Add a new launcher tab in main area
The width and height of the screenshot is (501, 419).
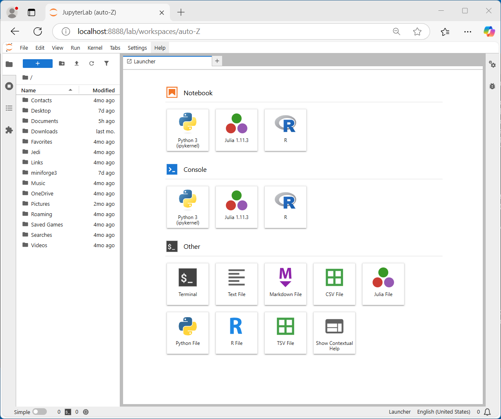click(217, 61)
